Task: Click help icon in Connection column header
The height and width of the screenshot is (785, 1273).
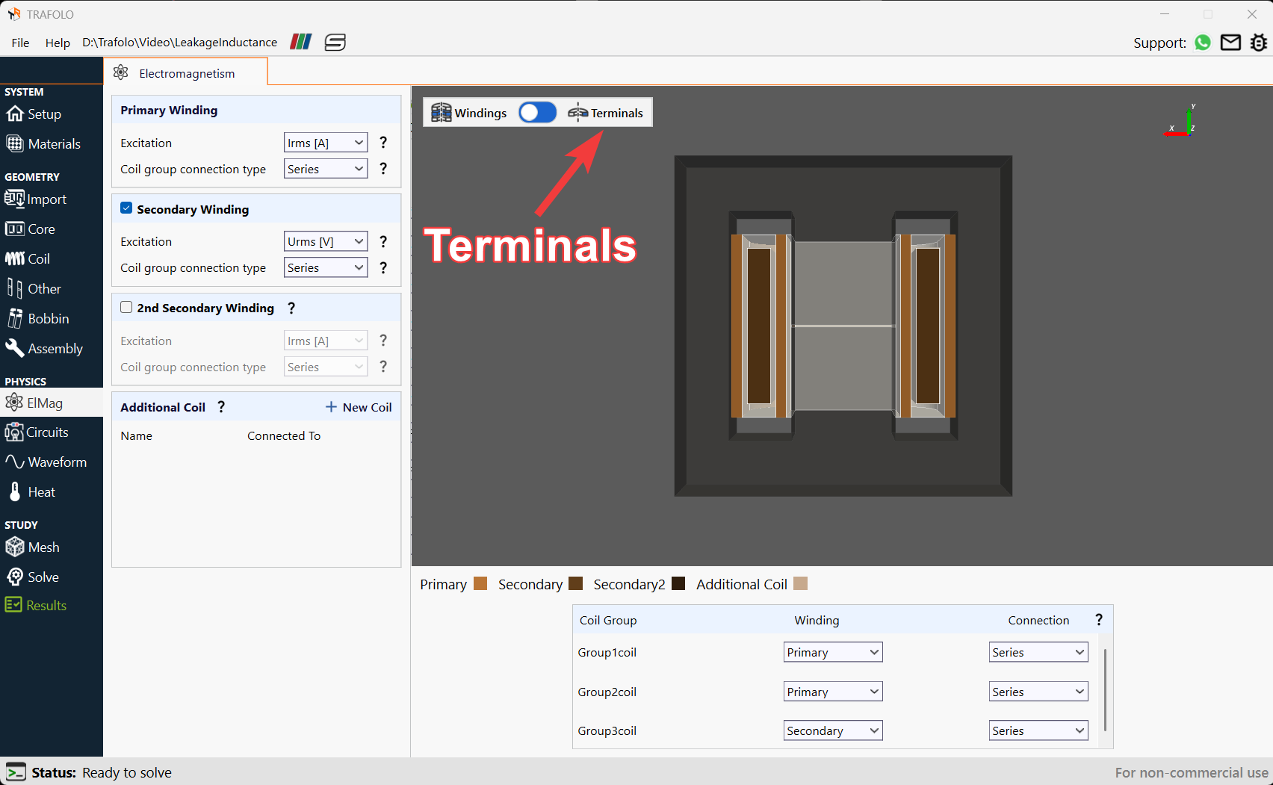Action: pos(1098,620)
